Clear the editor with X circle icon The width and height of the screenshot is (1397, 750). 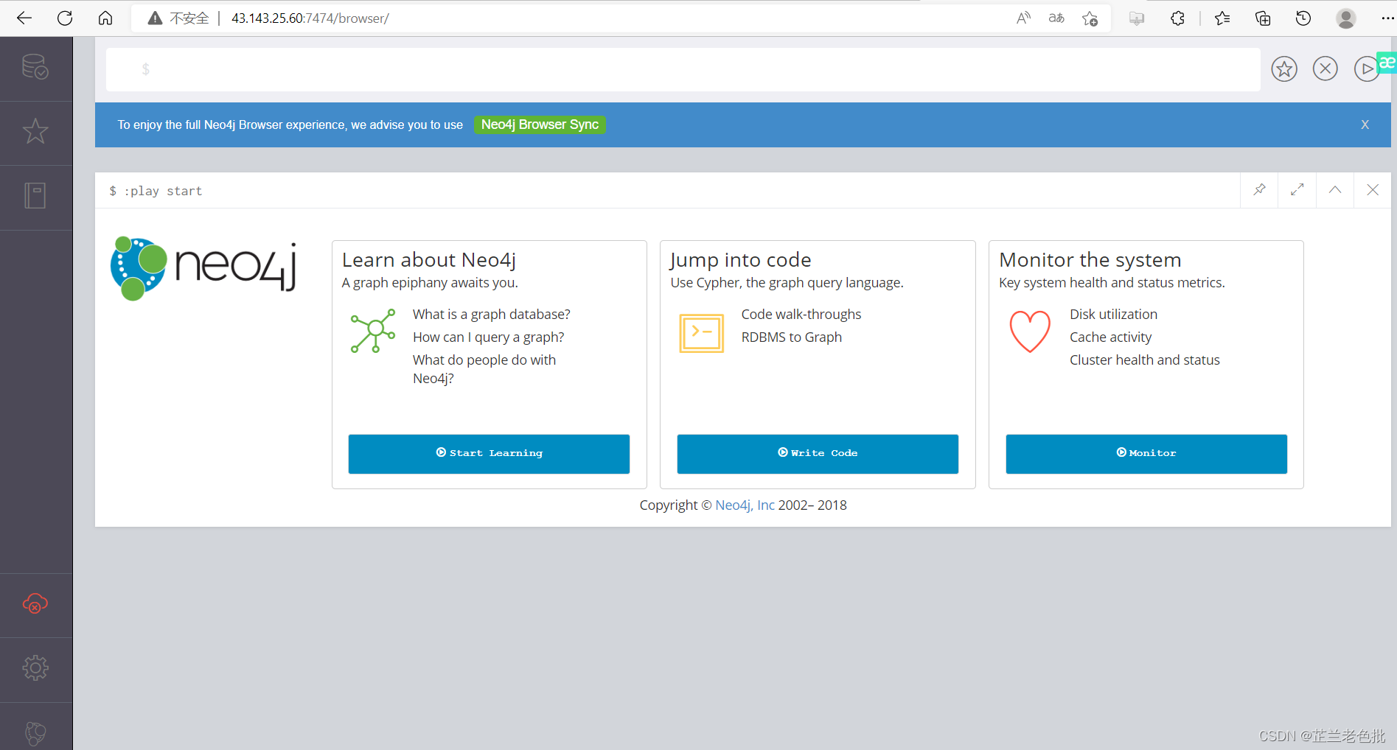point(1325,69)
